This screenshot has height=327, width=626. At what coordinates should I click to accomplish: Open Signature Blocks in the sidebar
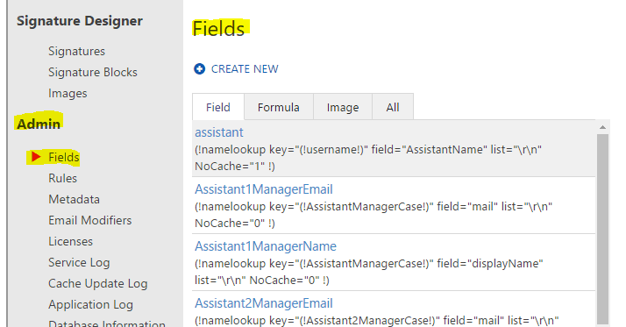click(x=93, y=72)
